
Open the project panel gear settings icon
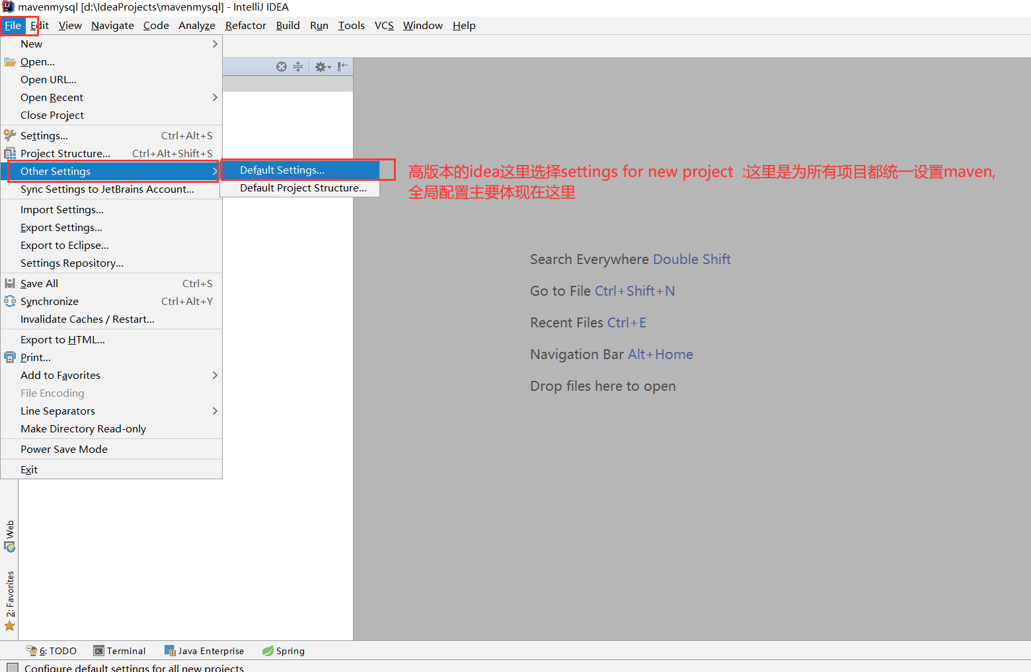[x=323, y=67]
